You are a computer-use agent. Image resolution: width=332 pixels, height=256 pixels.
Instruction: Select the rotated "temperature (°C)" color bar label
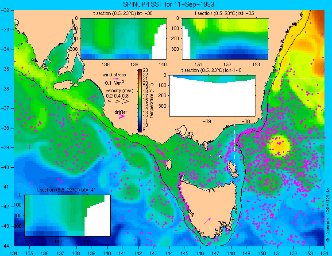[151, 100]
